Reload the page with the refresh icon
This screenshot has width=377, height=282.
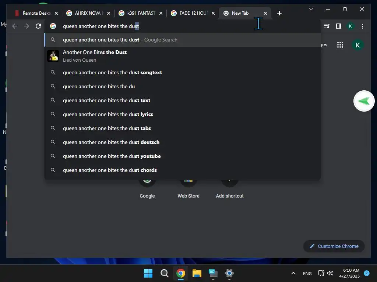(38, 26)
